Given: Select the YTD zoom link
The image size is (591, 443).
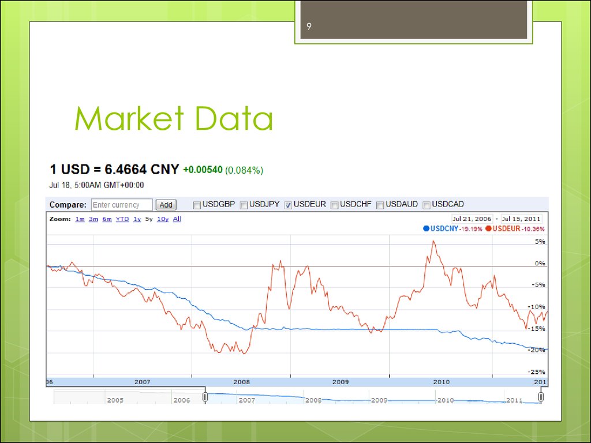Looking at the screenshot, I should 122,219.
